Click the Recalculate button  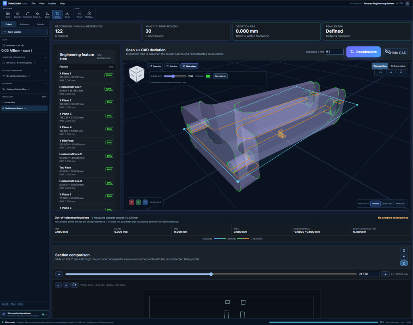[363, 52]
